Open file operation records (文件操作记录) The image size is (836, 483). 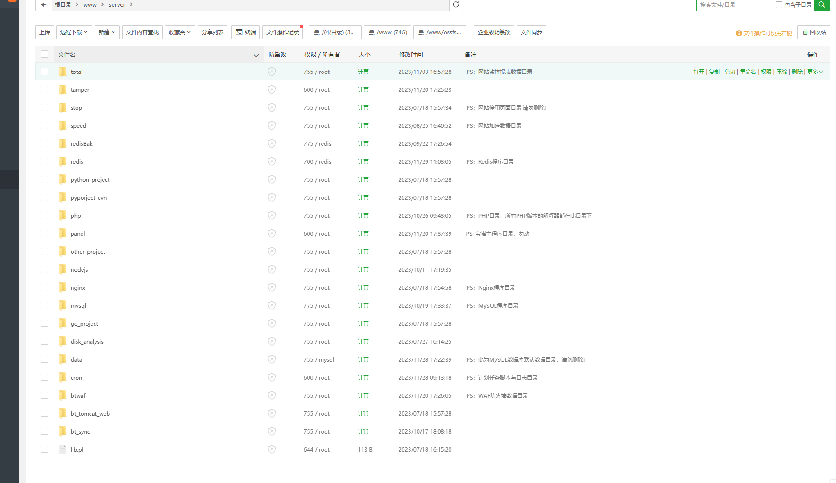tap(282, 32)
